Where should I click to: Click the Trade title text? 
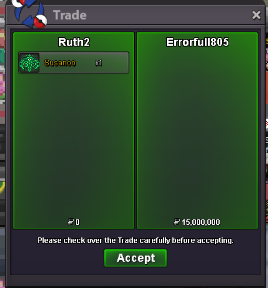[70, 15]
